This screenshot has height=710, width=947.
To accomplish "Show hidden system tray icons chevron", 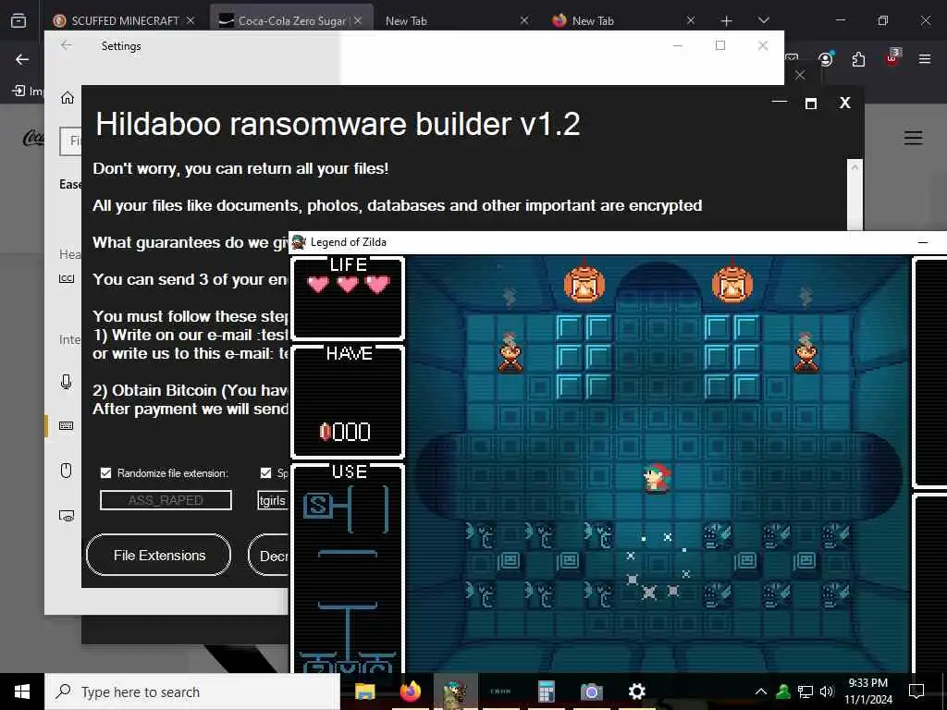I will [761, 692].
